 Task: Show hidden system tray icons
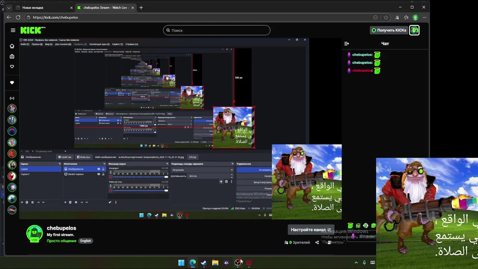click(x=356, y=263)
